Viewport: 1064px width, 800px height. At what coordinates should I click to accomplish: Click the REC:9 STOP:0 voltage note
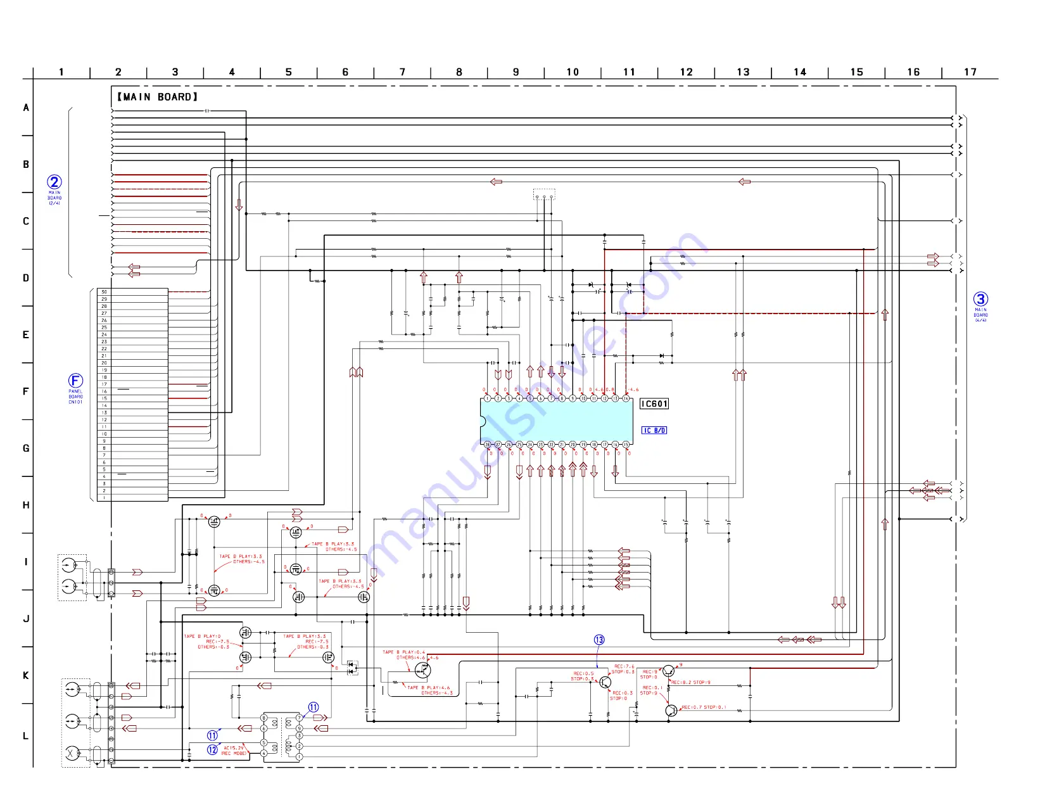[649, 674]
